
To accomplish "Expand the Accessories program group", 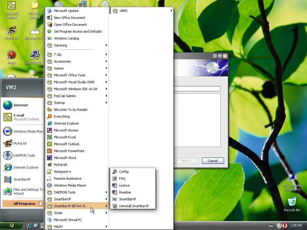I will [77, 61].
